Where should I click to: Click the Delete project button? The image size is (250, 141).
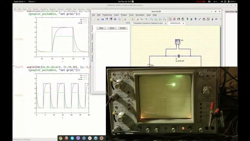pos(123,28)
